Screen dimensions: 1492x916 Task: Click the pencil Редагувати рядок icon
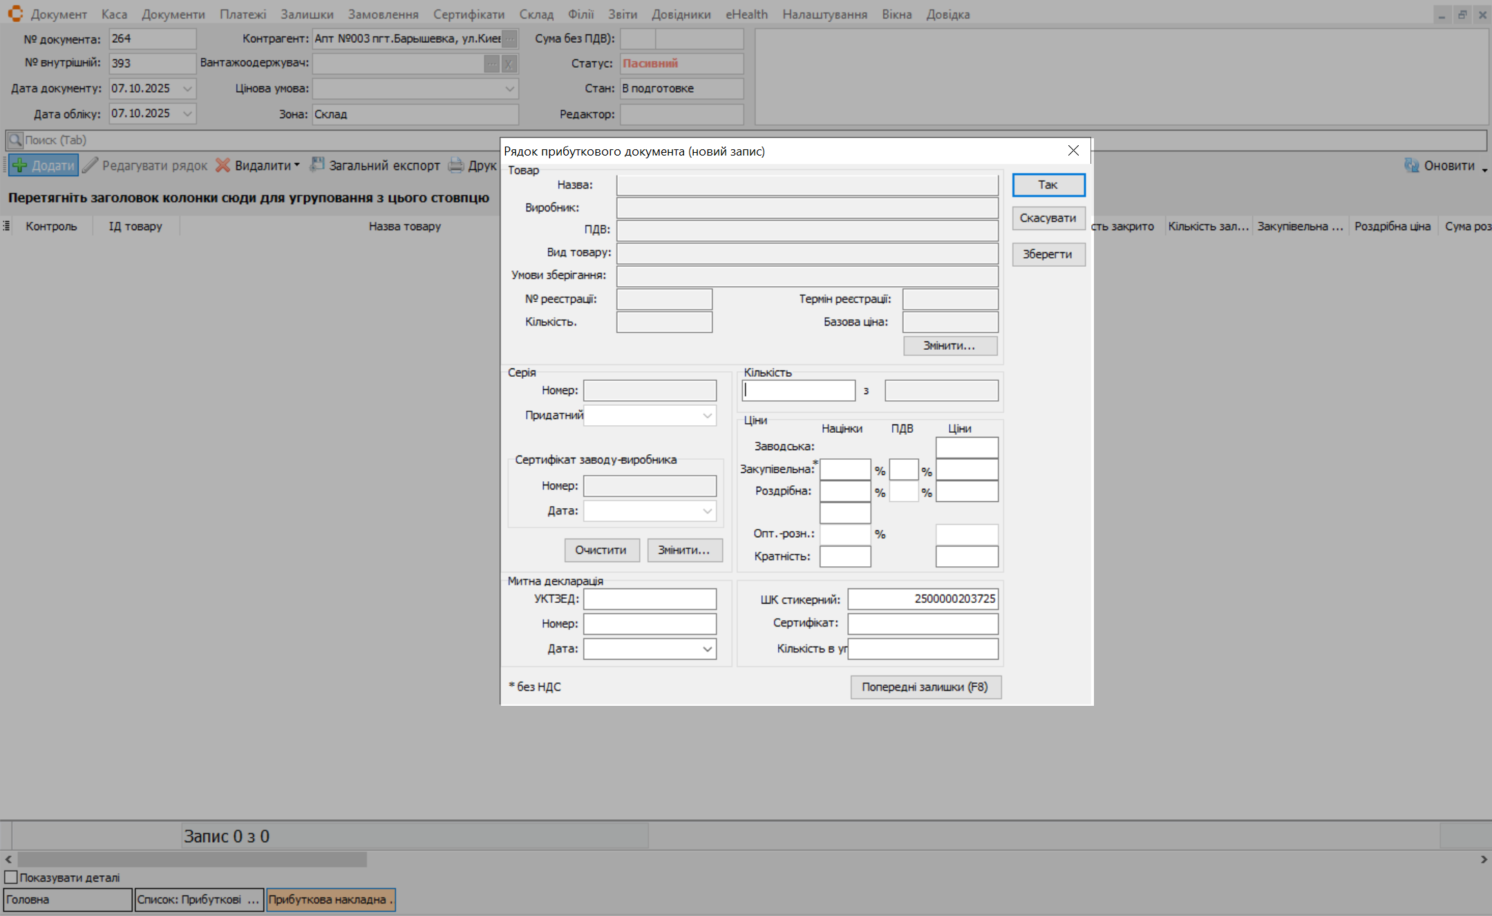pyautogui.click(x=91, y=165)
